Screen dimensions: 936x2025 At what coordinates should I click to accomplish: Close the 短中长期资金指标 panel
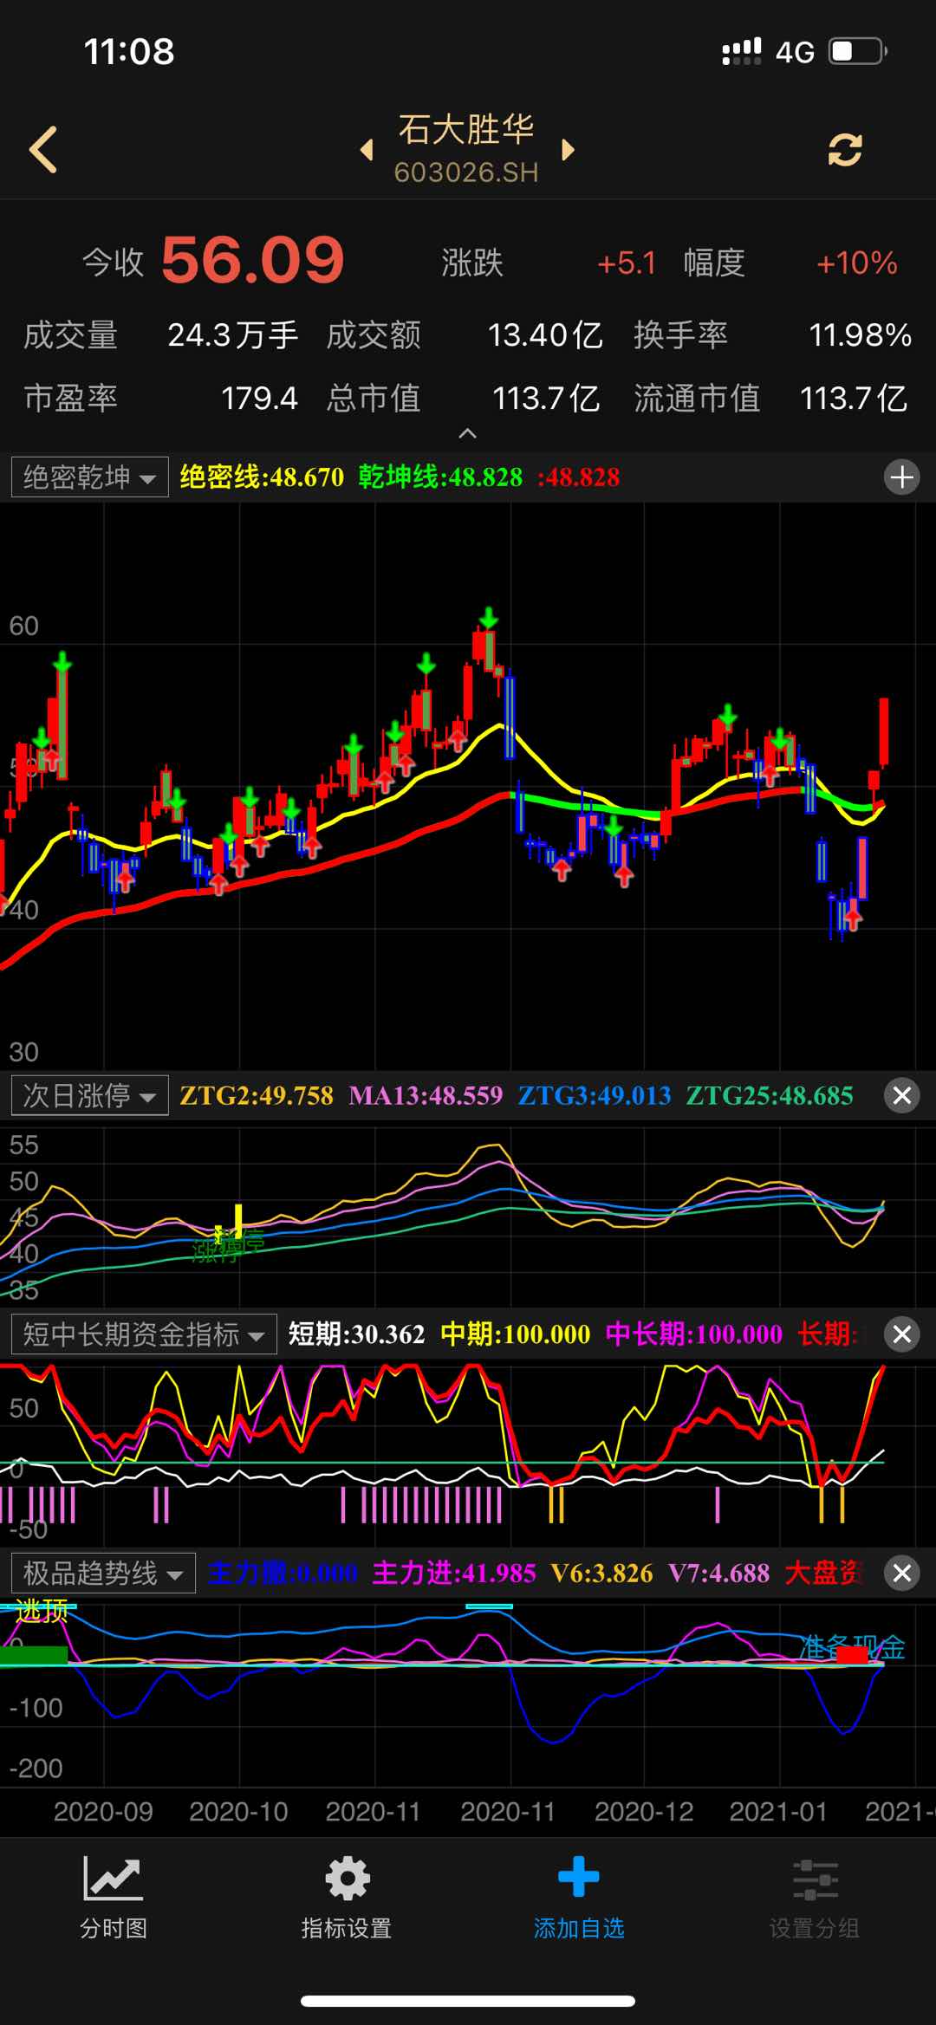point(901,1334)
